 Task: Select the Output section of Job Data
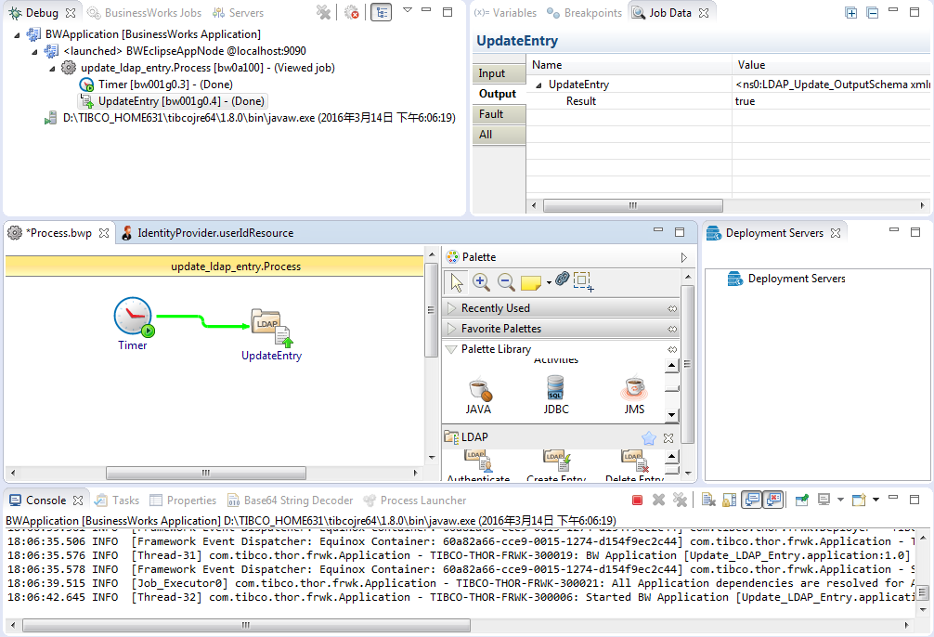[499, 94]
